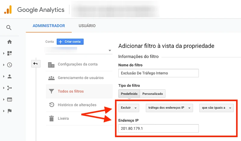Viewport: 241px width, 141px height.
Task: Click the Google Analytics logo icon
Action: (8, 10)
